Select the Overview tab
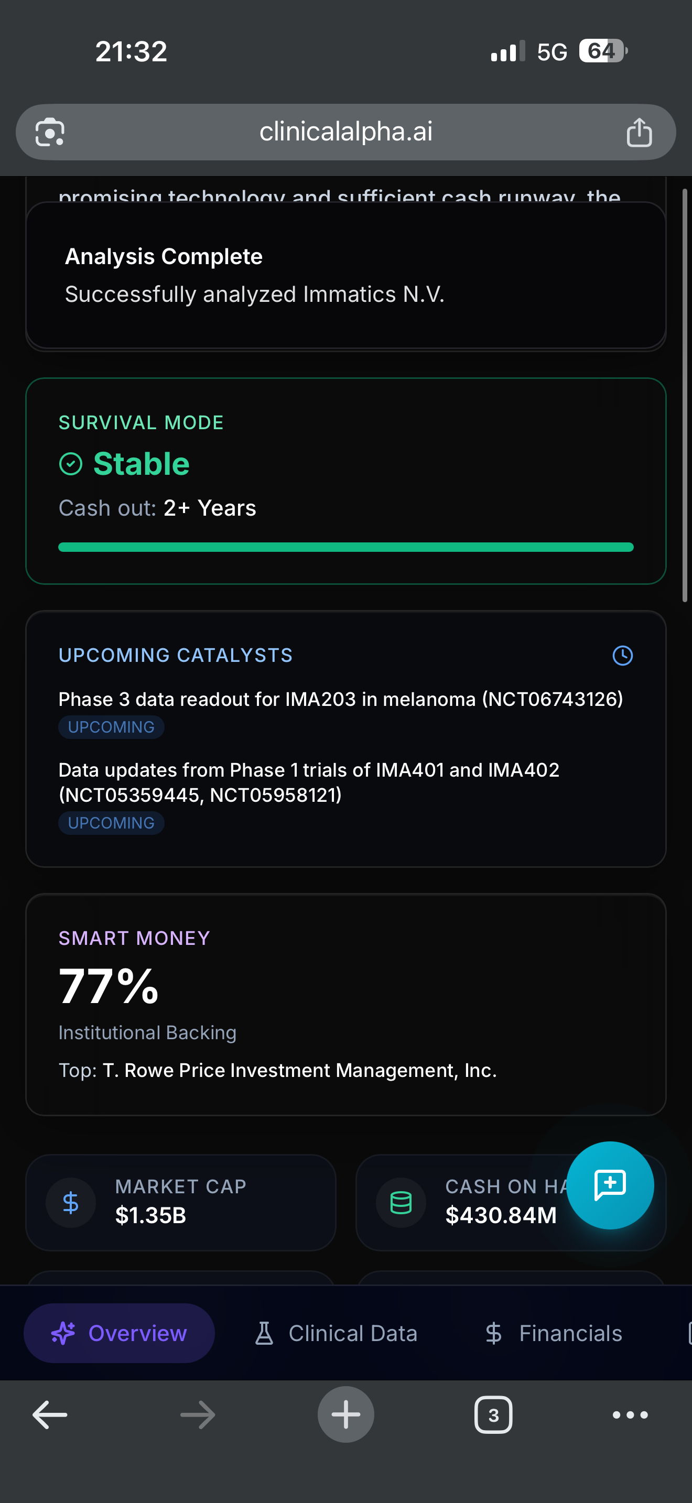This screenshot has height=1503, width=692. coord(119,1333)
